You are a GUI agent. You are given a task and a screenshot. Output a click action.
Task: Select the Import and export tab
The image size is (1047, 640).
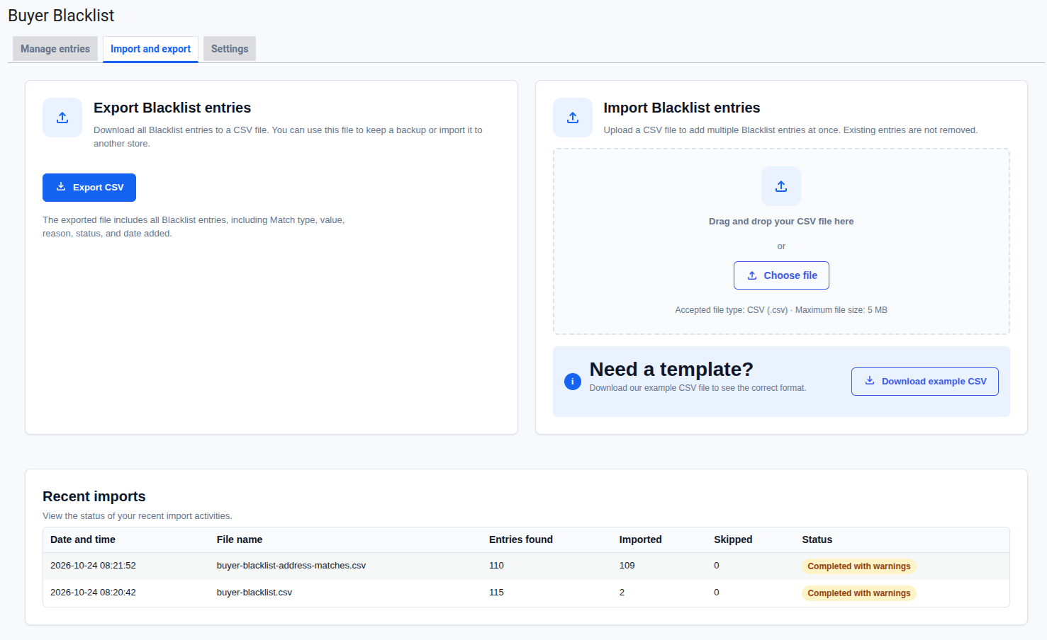pos(150,49)
